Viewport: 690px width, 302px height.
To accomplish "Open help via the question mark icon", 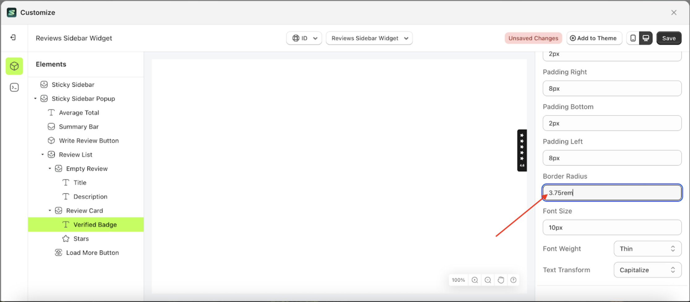I will [x=513, y=280].
